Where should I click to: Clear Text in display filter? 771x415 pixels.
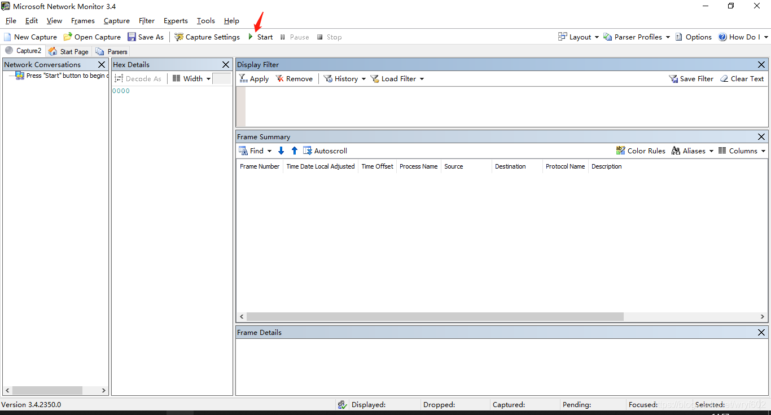pyautogui.click(x=742, y=79)
